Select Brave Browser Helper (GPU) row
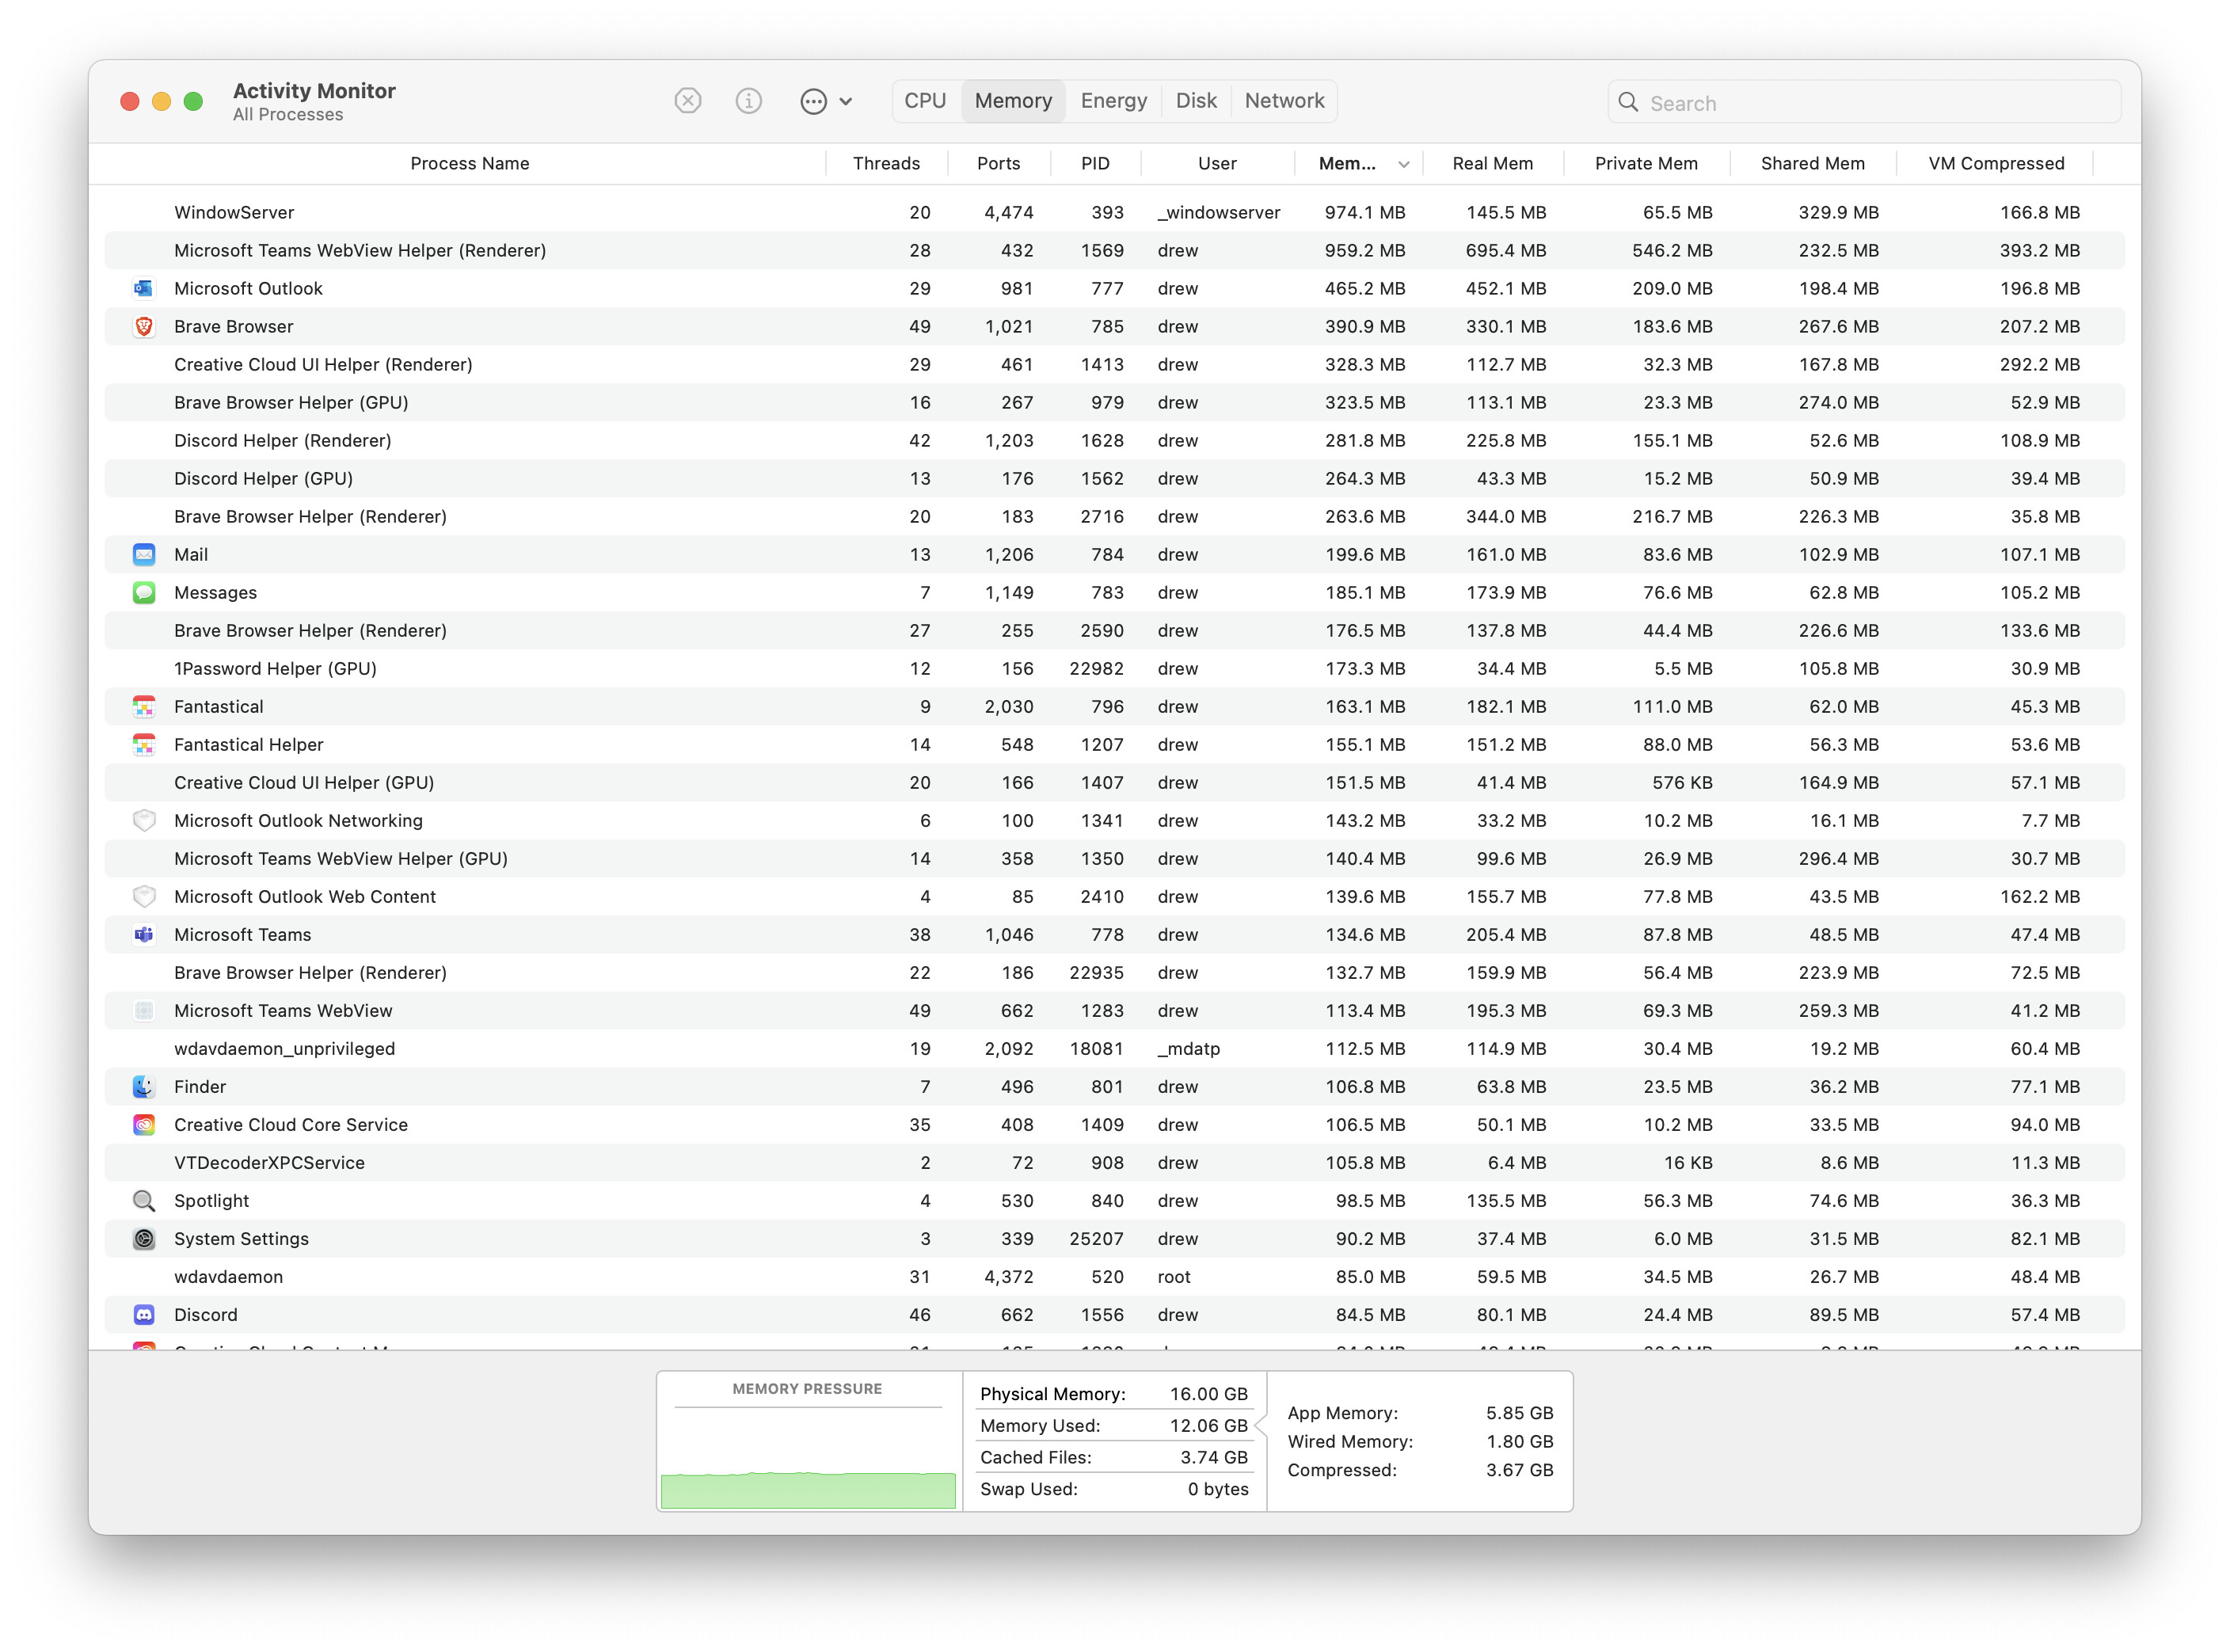Screen dimensions: 2230x1652 coord(1114,402)
